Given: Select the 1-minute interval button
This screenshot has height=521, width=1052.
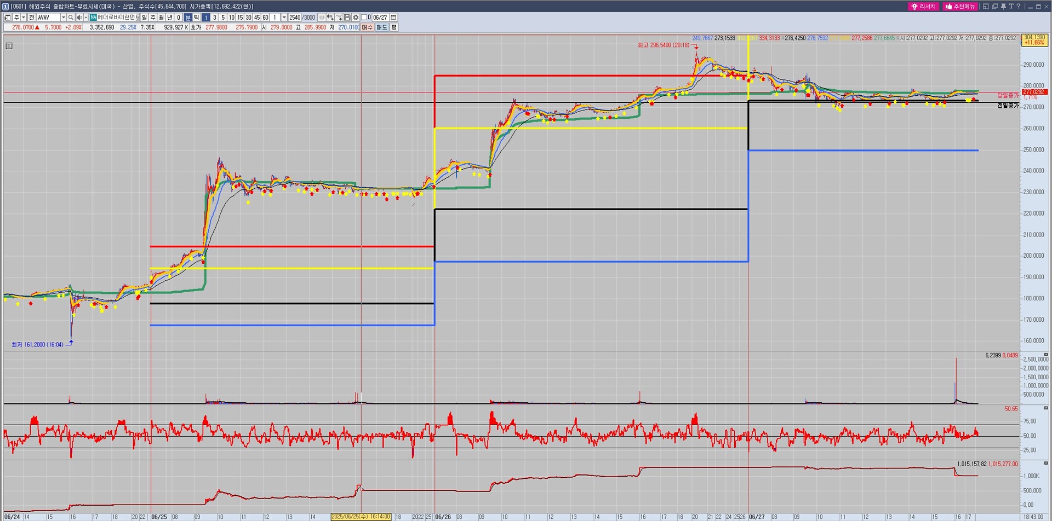Looking at the screenshot, I should (x=206, y=18).
